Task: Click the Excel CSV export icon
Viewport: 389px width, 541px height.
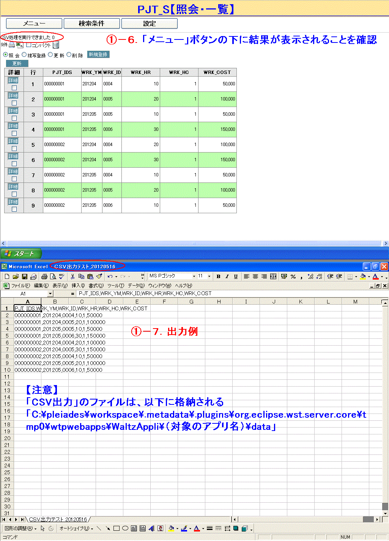Action: (x=20, y=45)
